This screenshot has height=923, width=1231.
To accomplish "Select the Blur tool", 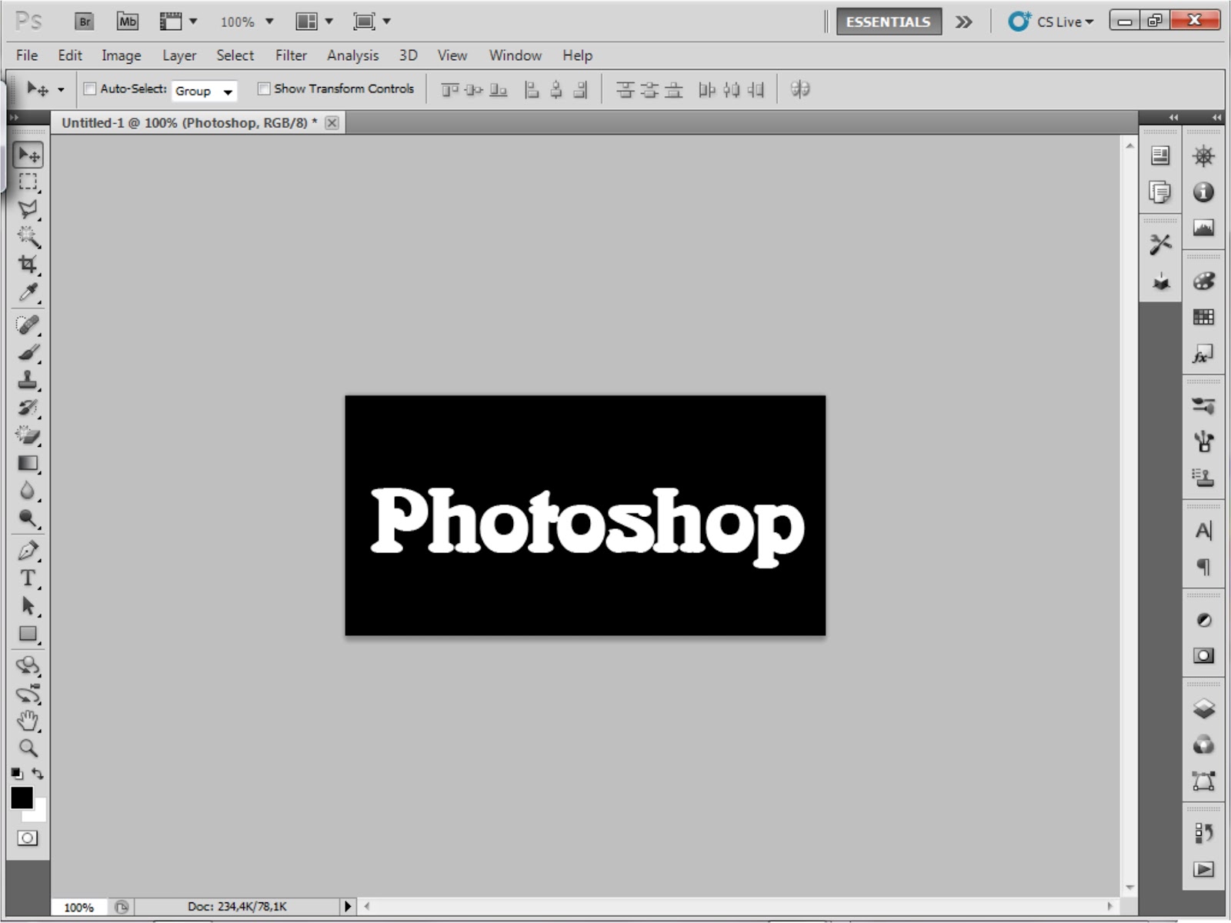I will pos(28,491).
